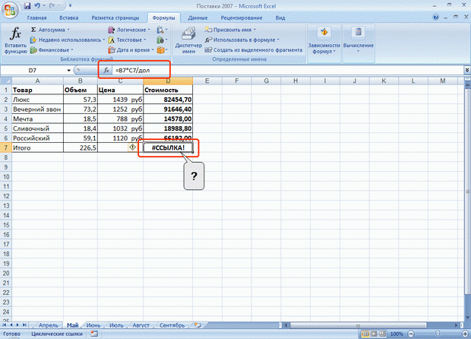Open Дата и время functions list
The image size is (471, 339).
pyautogui.click(x=131, y=50)
